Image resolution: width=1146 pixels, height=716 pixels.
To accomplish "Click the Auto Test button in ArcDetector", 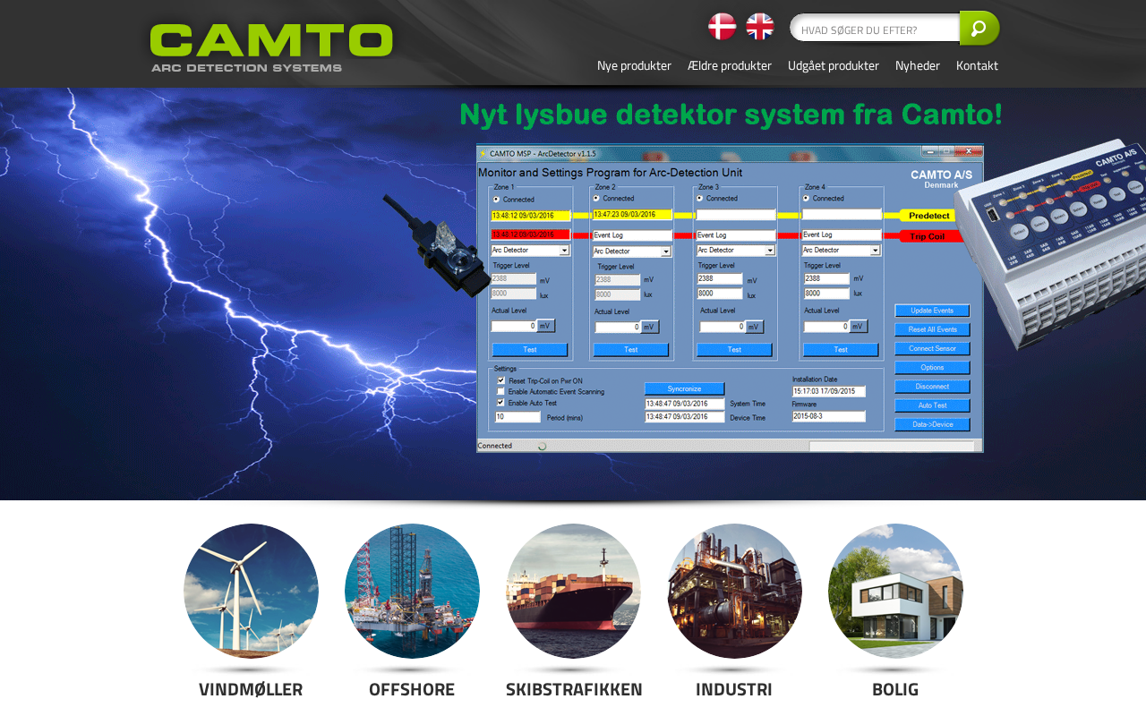I will coord(932,405).
